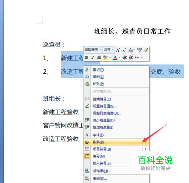189x183 pixels.
Task: Click 增加缩进量(I) icon in context menu
Action: (87, 127)
